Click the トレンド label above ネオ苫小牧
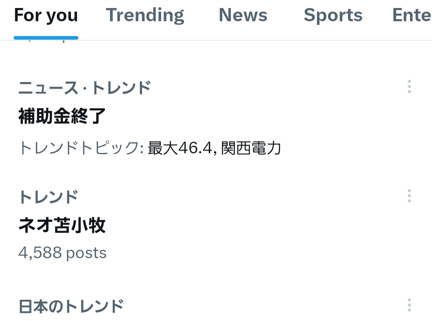Screen dimensions: 432x321 [48, 197]
